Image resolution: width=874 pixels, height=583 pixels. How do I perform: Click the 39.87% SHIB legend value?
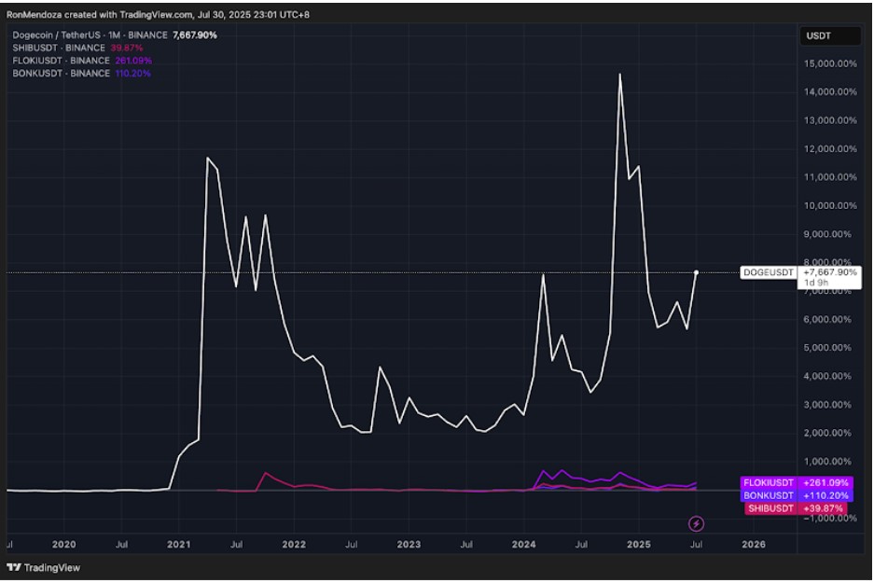point(127,48)
